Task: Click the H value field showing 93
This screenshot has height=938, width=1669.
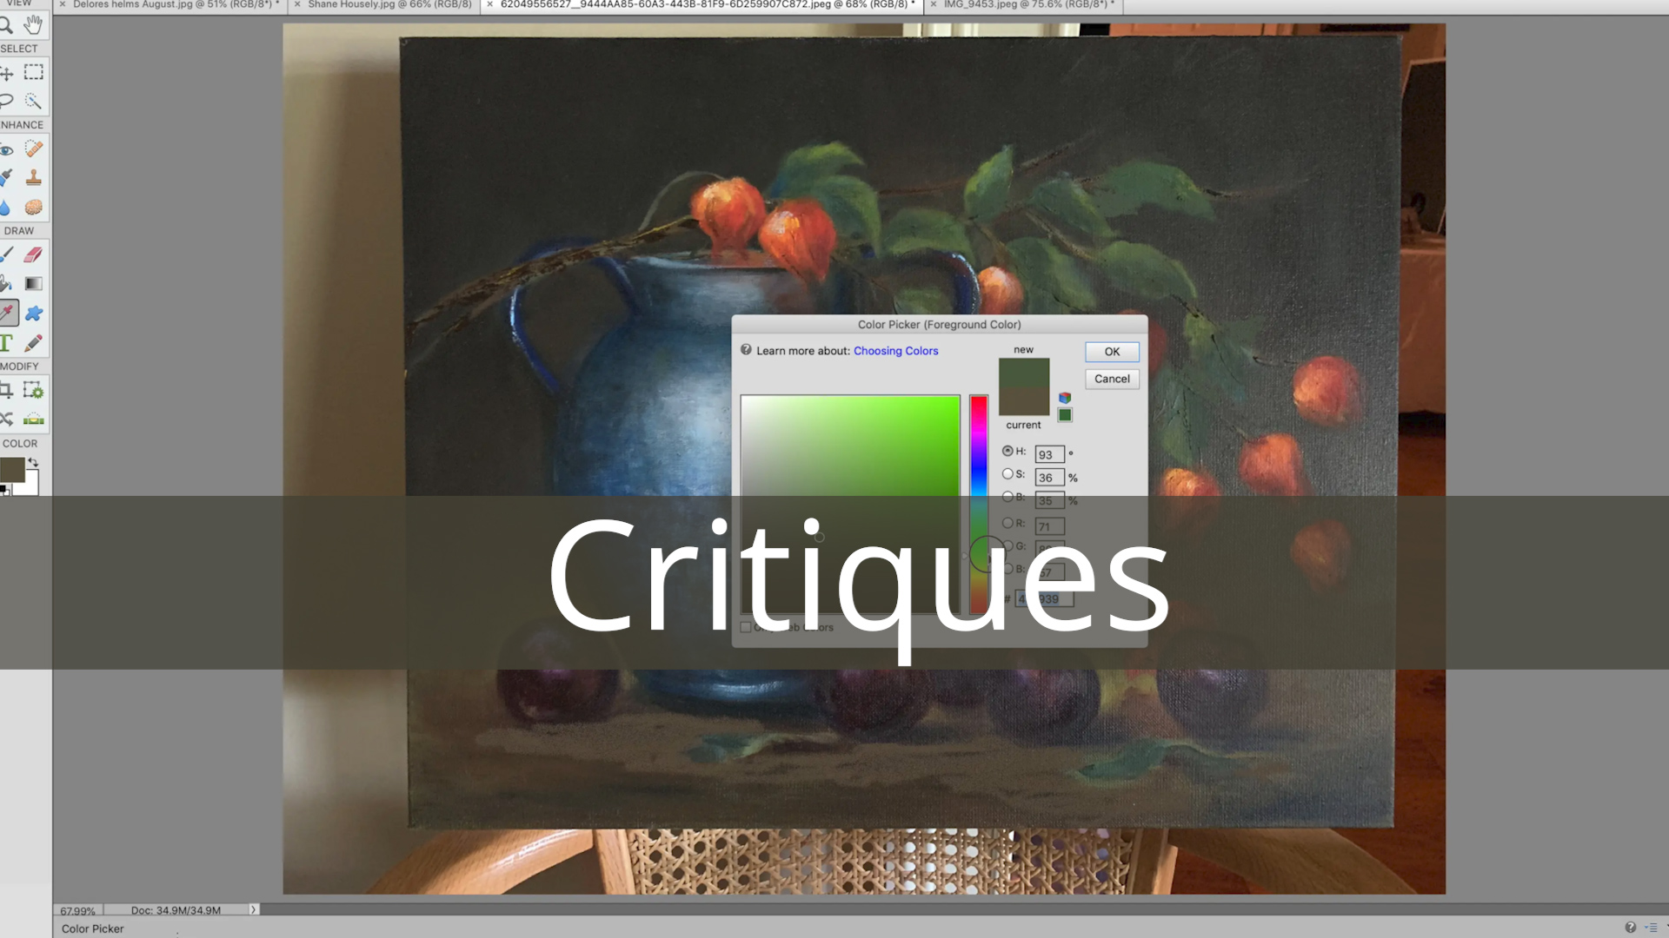Action: (1049, 454)
